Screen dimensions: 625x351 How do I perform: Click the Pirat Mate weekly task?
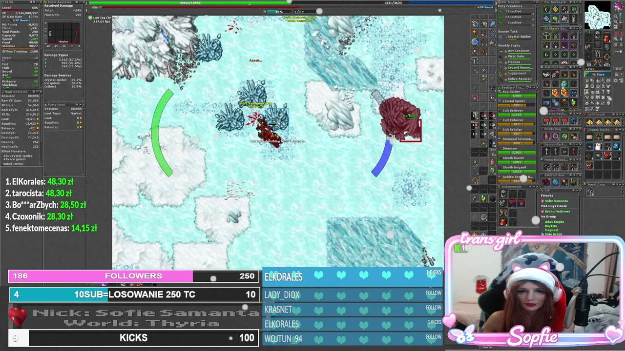coord(516,57)
